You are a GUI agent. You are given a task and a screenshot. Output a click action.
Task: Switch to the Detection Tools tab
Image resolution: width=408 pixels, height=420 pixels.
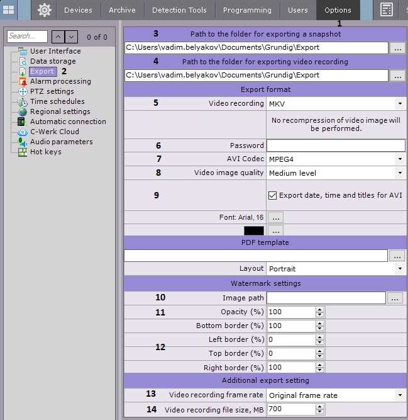coord(179,10)
